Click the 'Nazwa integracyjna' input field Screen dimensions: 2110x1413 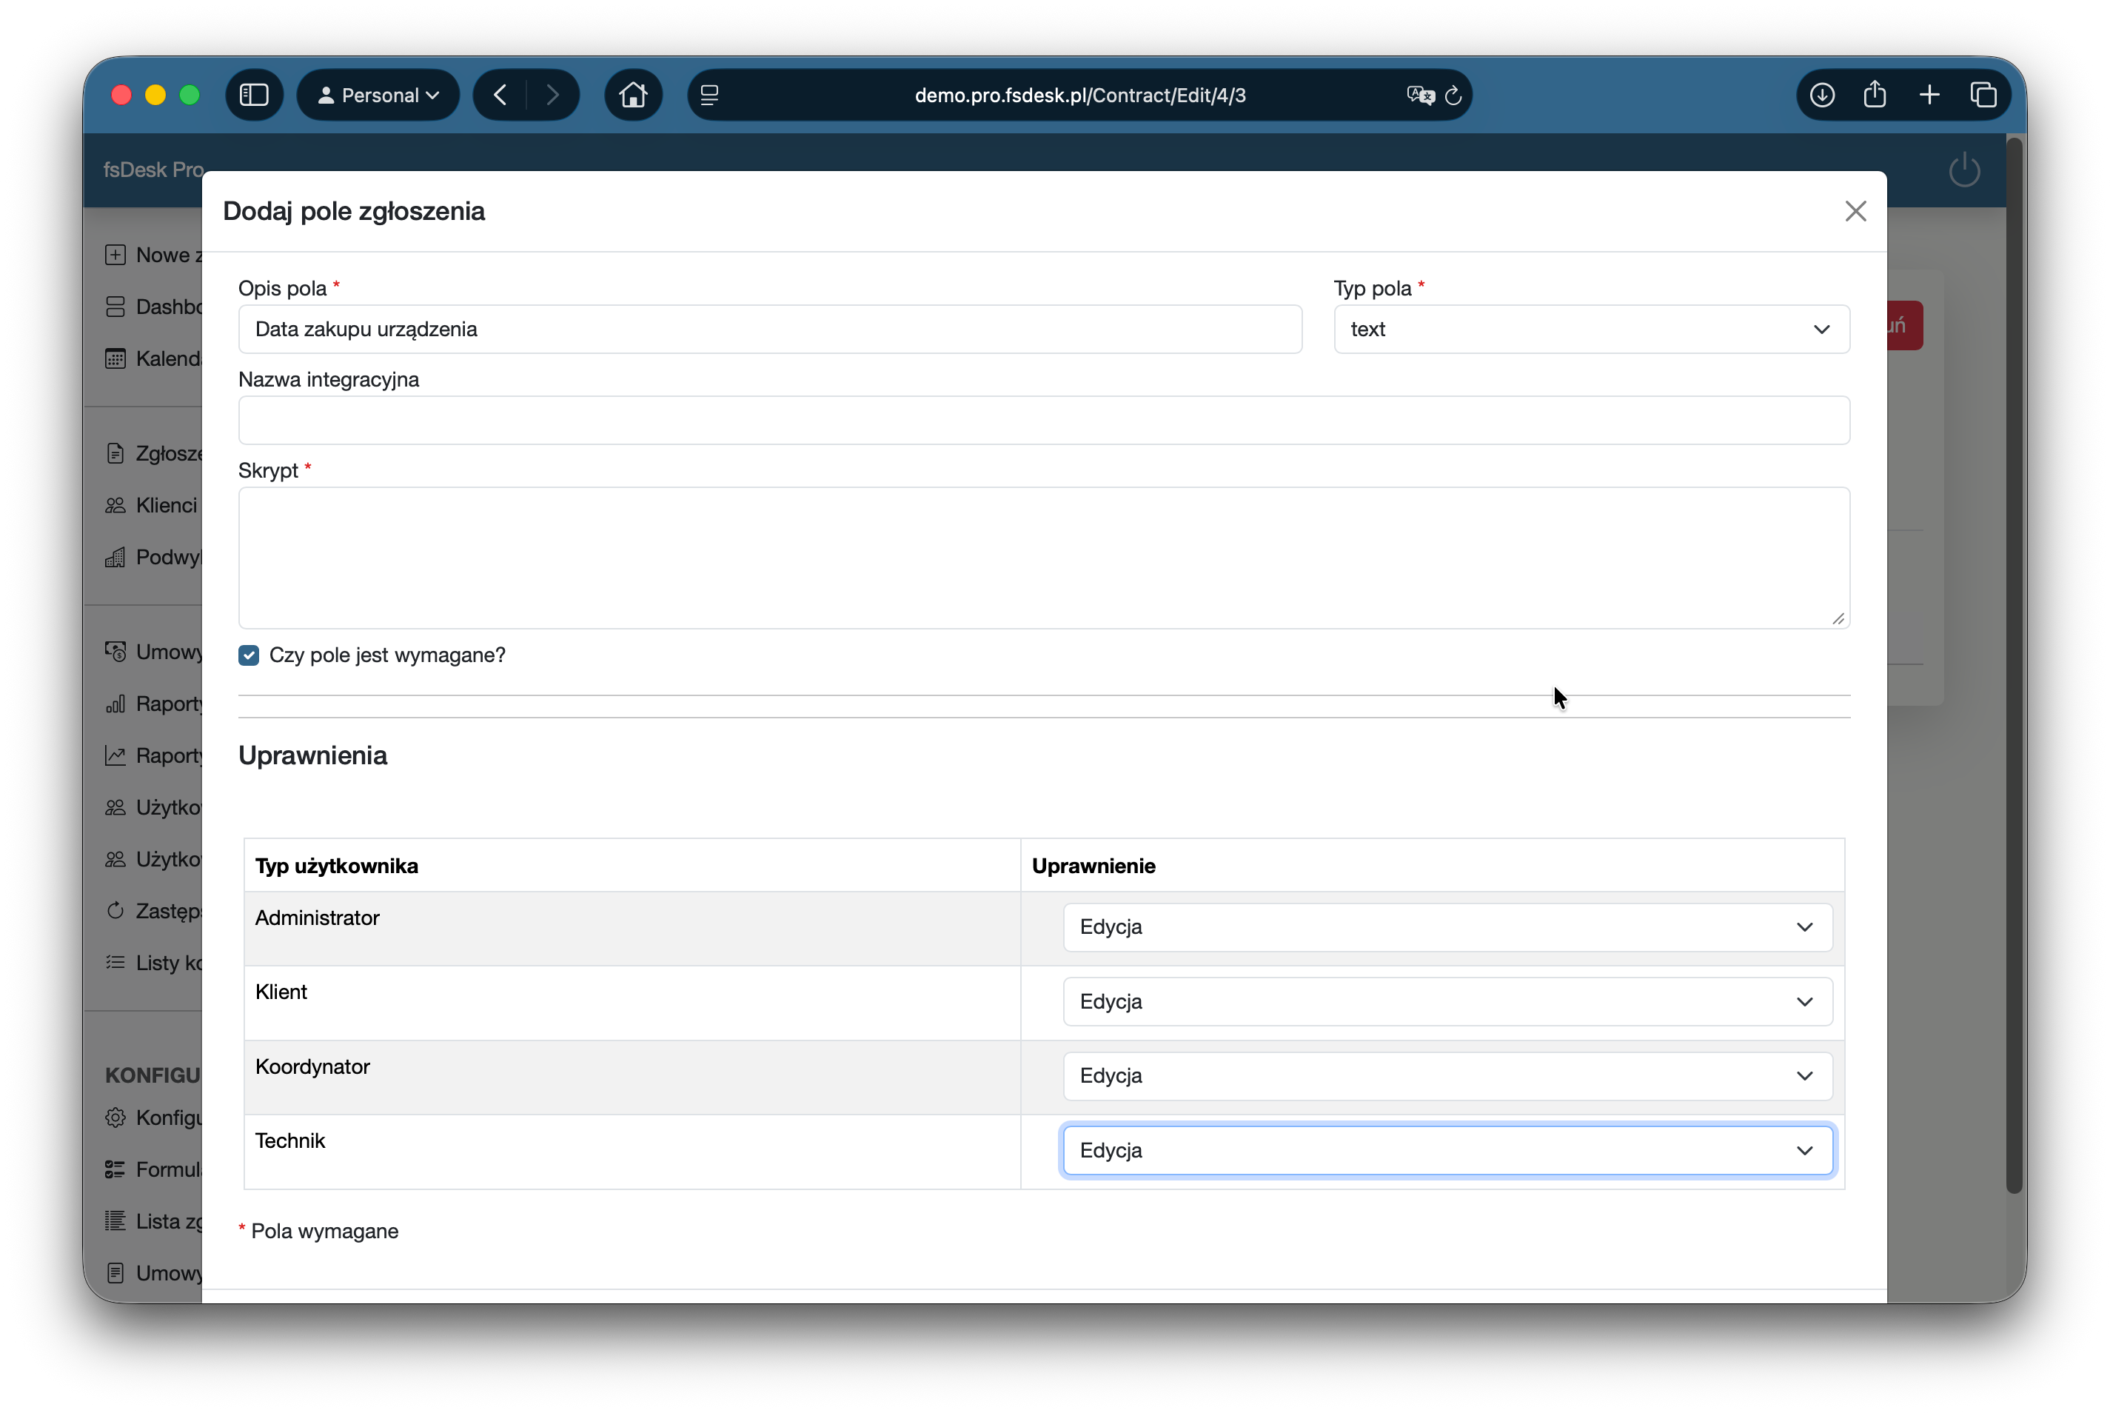(1043, 420)
